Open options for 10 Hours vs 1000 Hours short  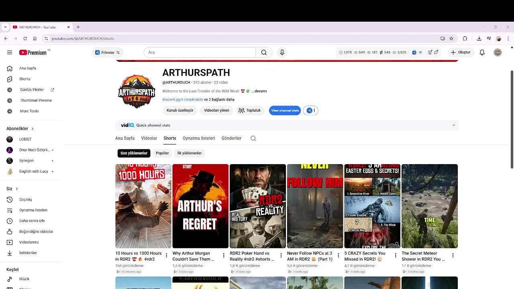(167, 255)
